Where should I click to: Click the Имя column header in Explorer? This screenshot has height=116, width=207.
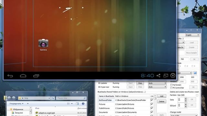37,108
